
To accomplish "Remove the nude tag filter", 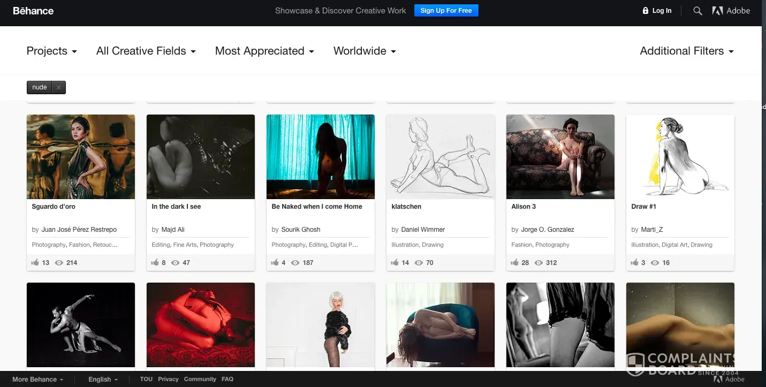I will (x=59, y=87).
